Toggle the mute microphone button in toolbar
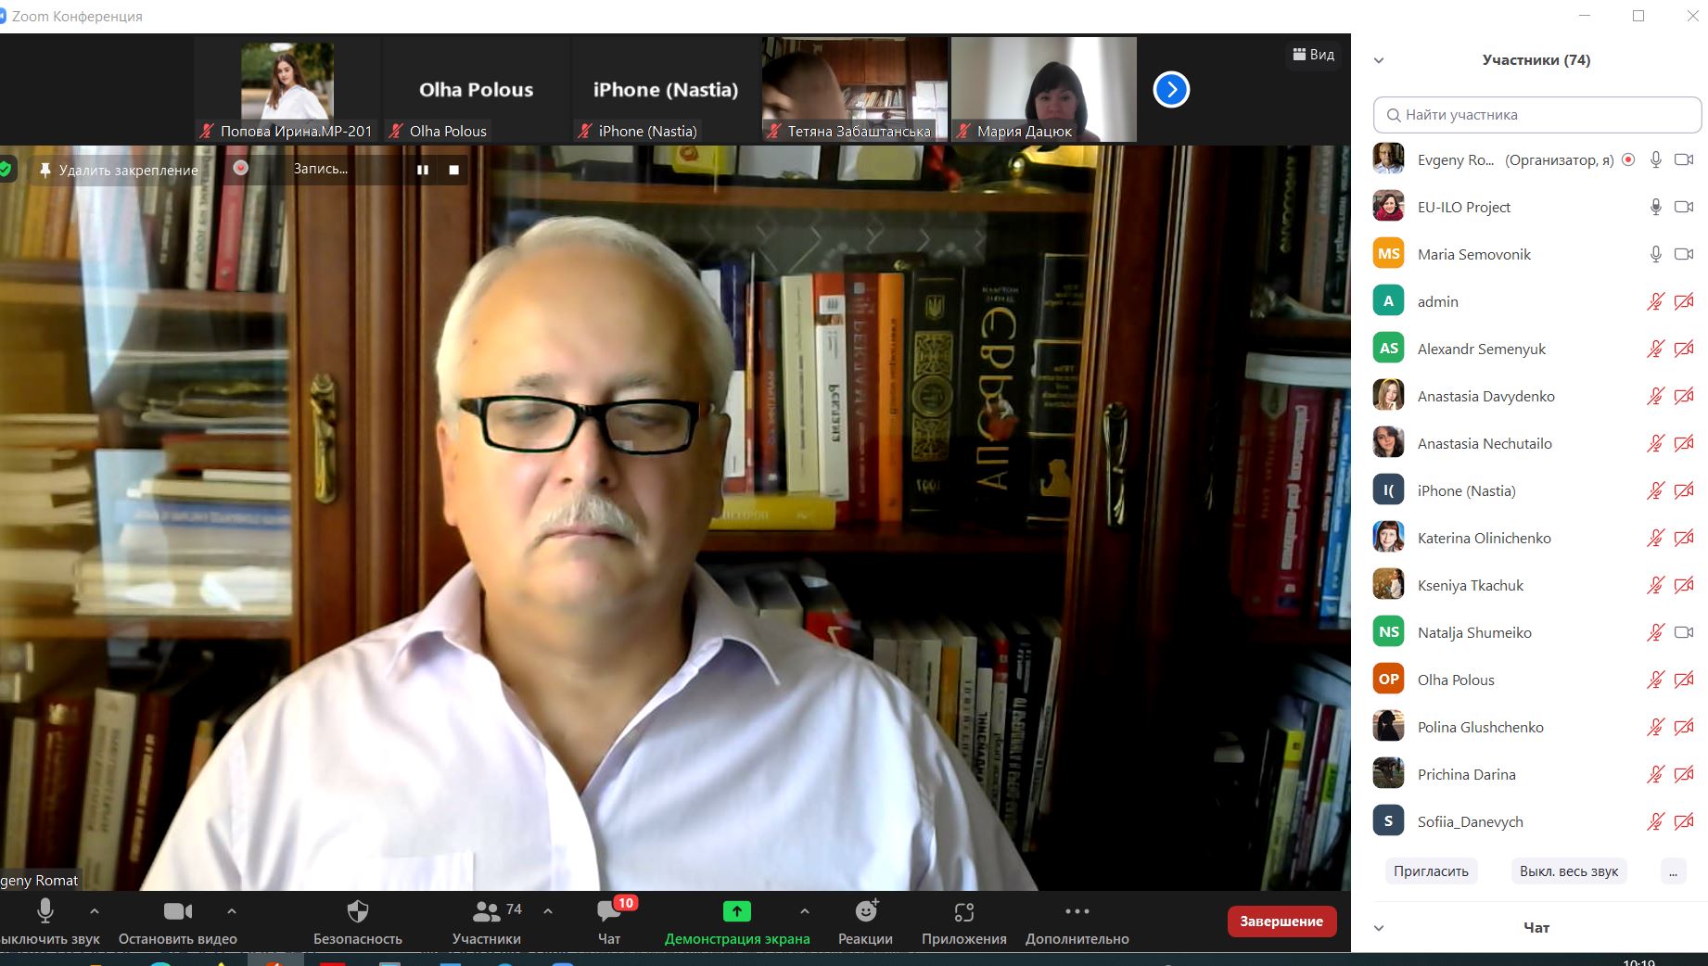Image resolution: width=1708 pixels, height=966 pixels. 45,912
